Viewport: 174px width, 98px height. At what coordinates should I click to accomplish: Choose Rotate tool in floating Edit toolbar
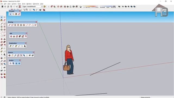17,36
